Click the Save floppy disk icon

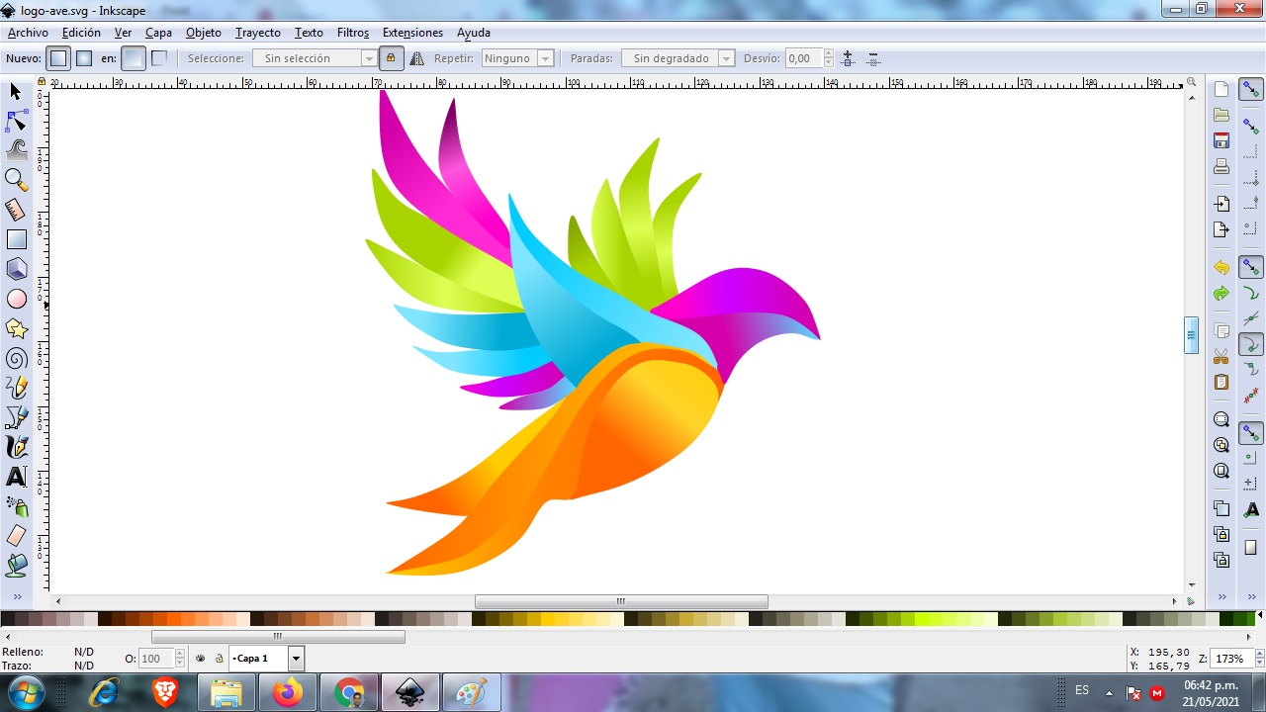pyautogui.click(x=1221, y=140)
